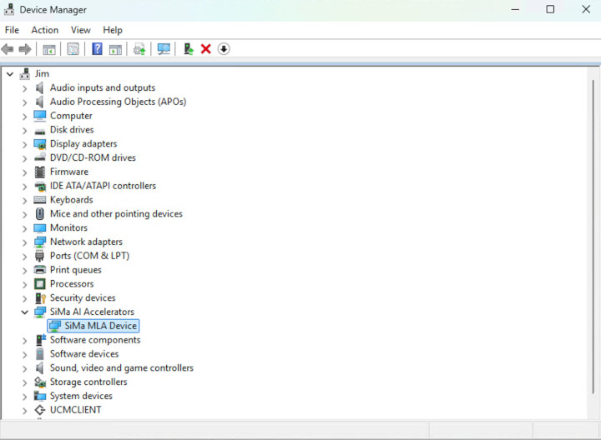
Task: Open the Action menu
Action: click(x=45, y=30)
